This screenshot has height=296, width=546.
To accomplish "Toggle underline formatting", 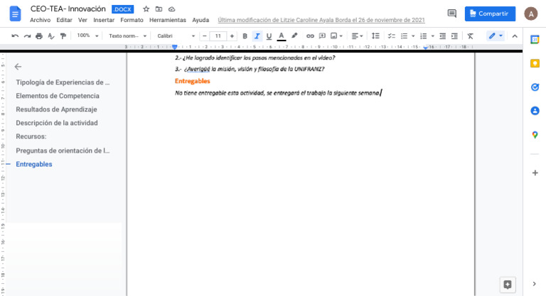I will (269, 35).
